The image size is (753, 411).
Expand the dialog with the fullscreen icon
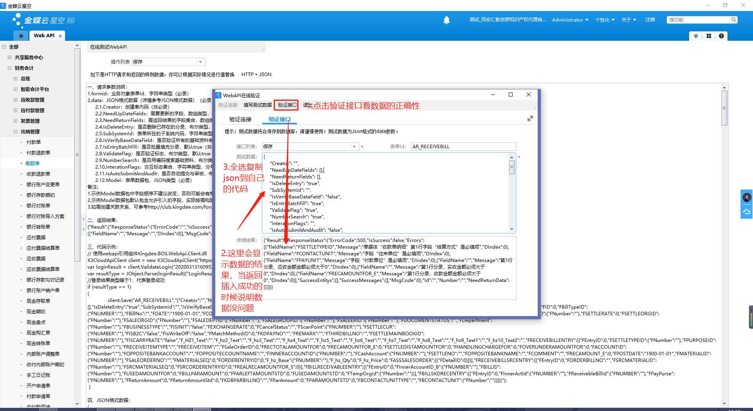[x=530, y=118]
